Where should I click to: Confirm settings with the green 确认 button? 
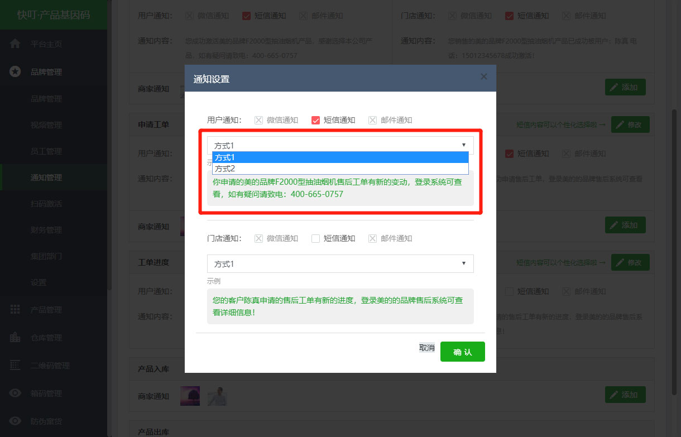coord(463,352)
